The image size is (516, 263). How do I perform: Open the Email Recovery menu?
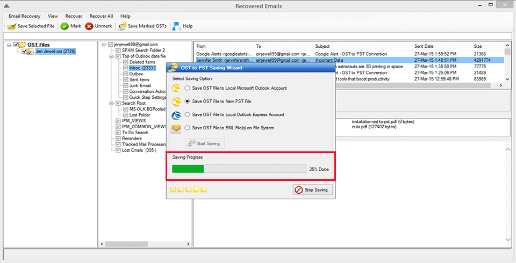pos(24,16)
